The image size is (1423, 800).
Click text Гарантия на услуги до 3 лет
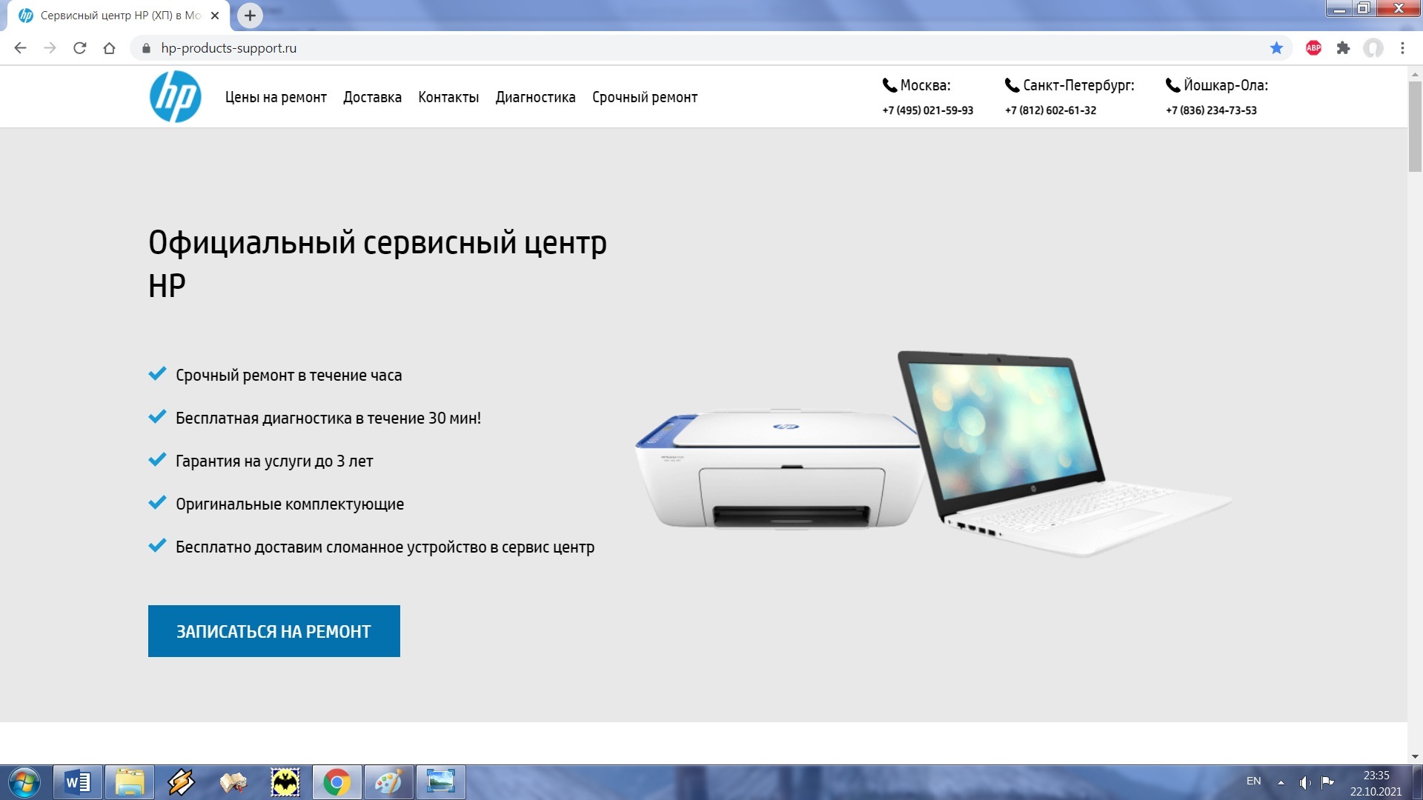pos(274,461)
